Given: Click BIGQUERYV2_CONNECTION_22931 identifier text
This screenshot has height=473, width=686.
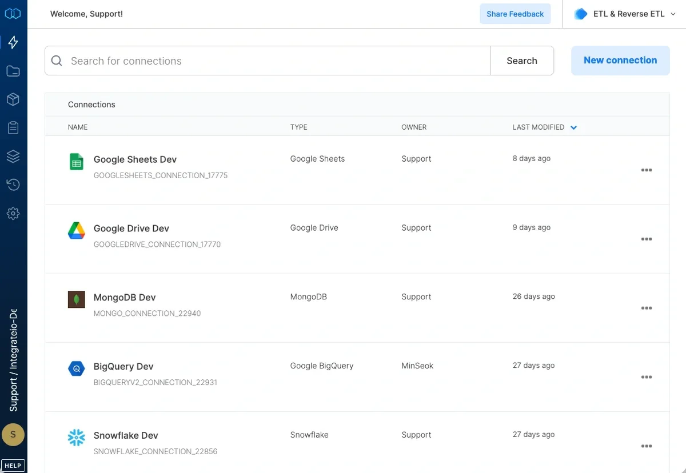Looking at the screenshot, I should (155, 383).
